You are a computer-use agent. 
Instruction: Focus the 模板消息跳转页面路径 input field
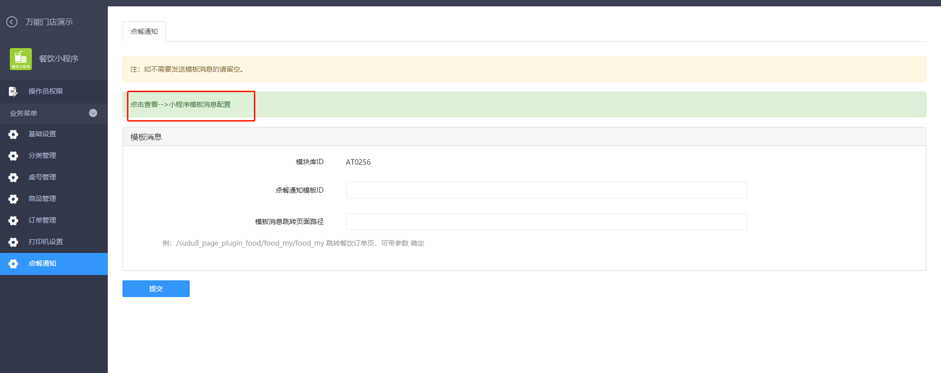click(546, 222)
